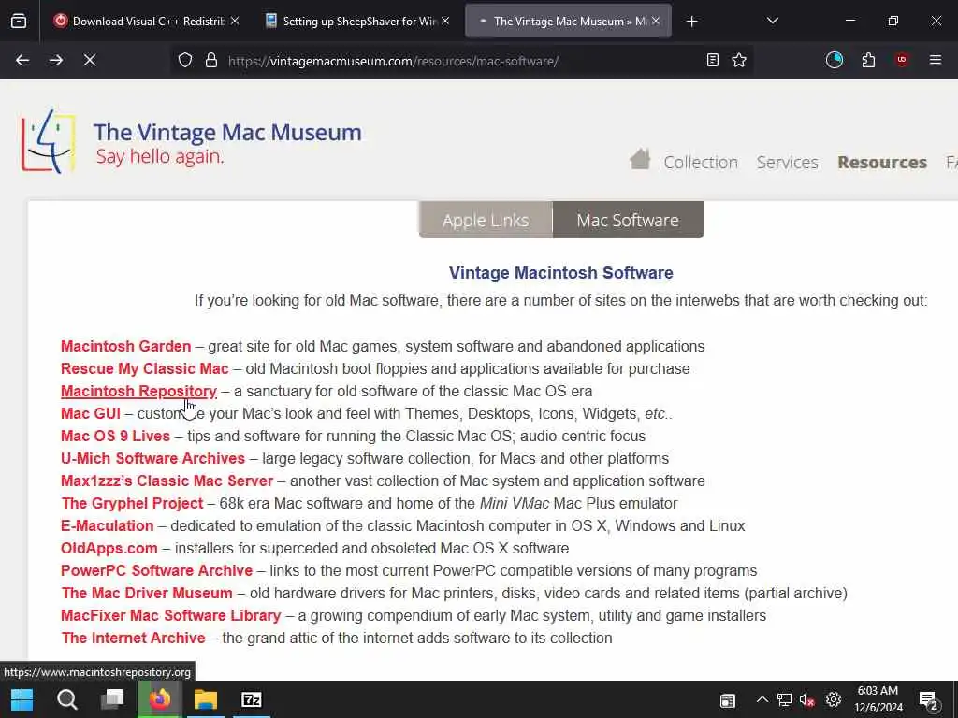The image size is (958, 718).
Task: Stop loading the current page
Action: [x=89, y=60]
